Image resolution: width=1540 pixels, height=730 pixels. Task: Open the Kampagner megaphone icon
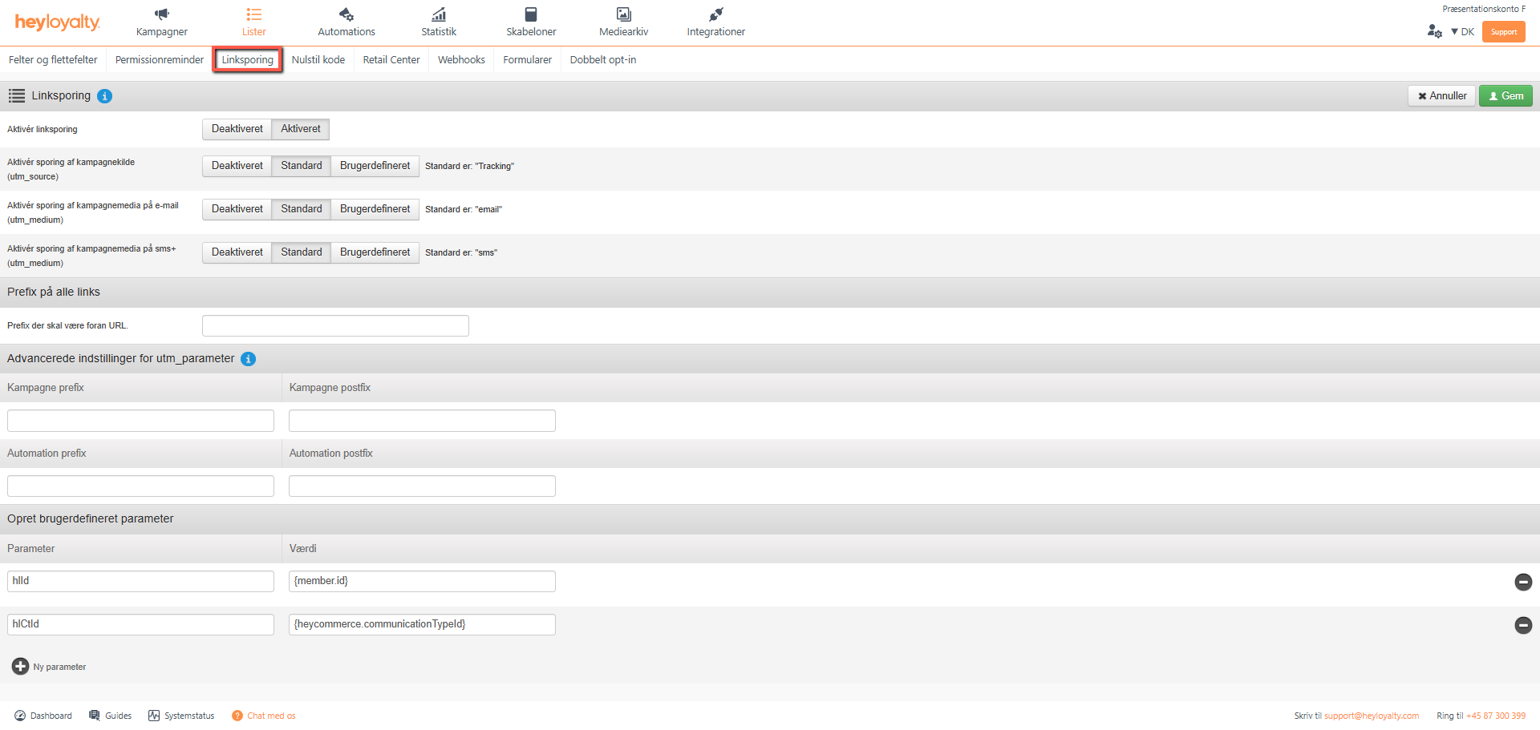162,14
